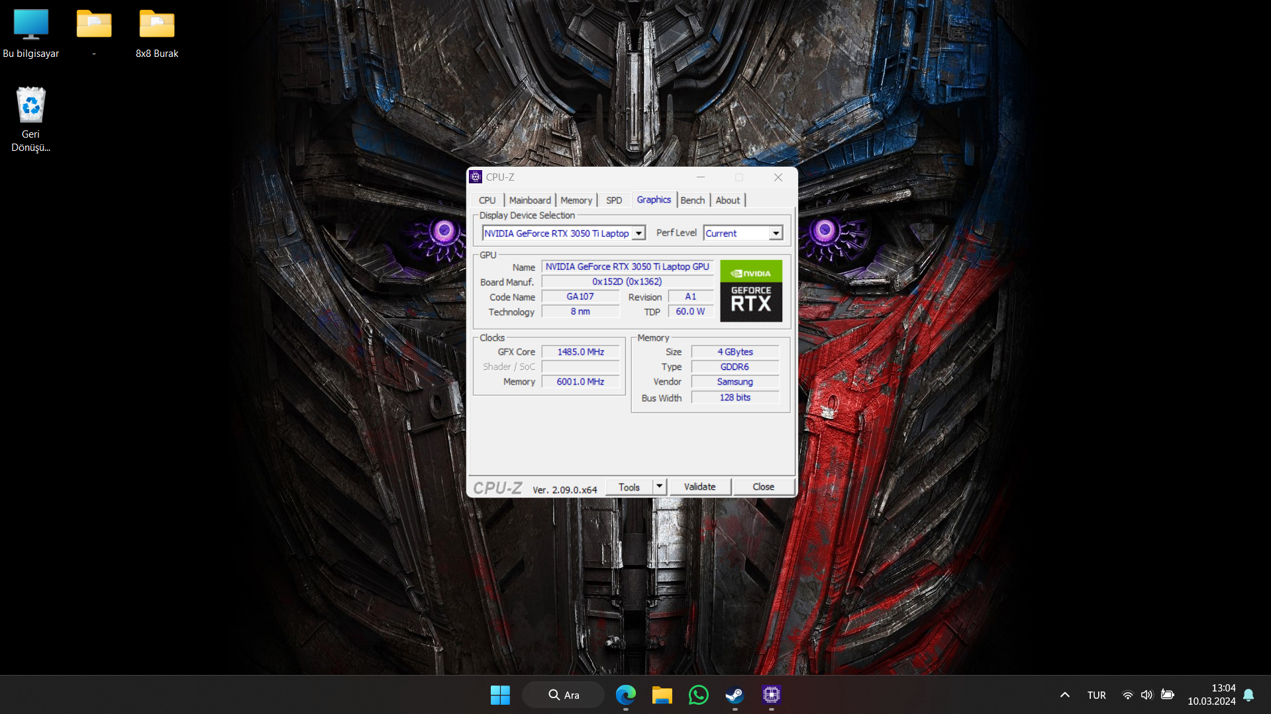Switch to the Mainboard tab

tap(530, 200)
